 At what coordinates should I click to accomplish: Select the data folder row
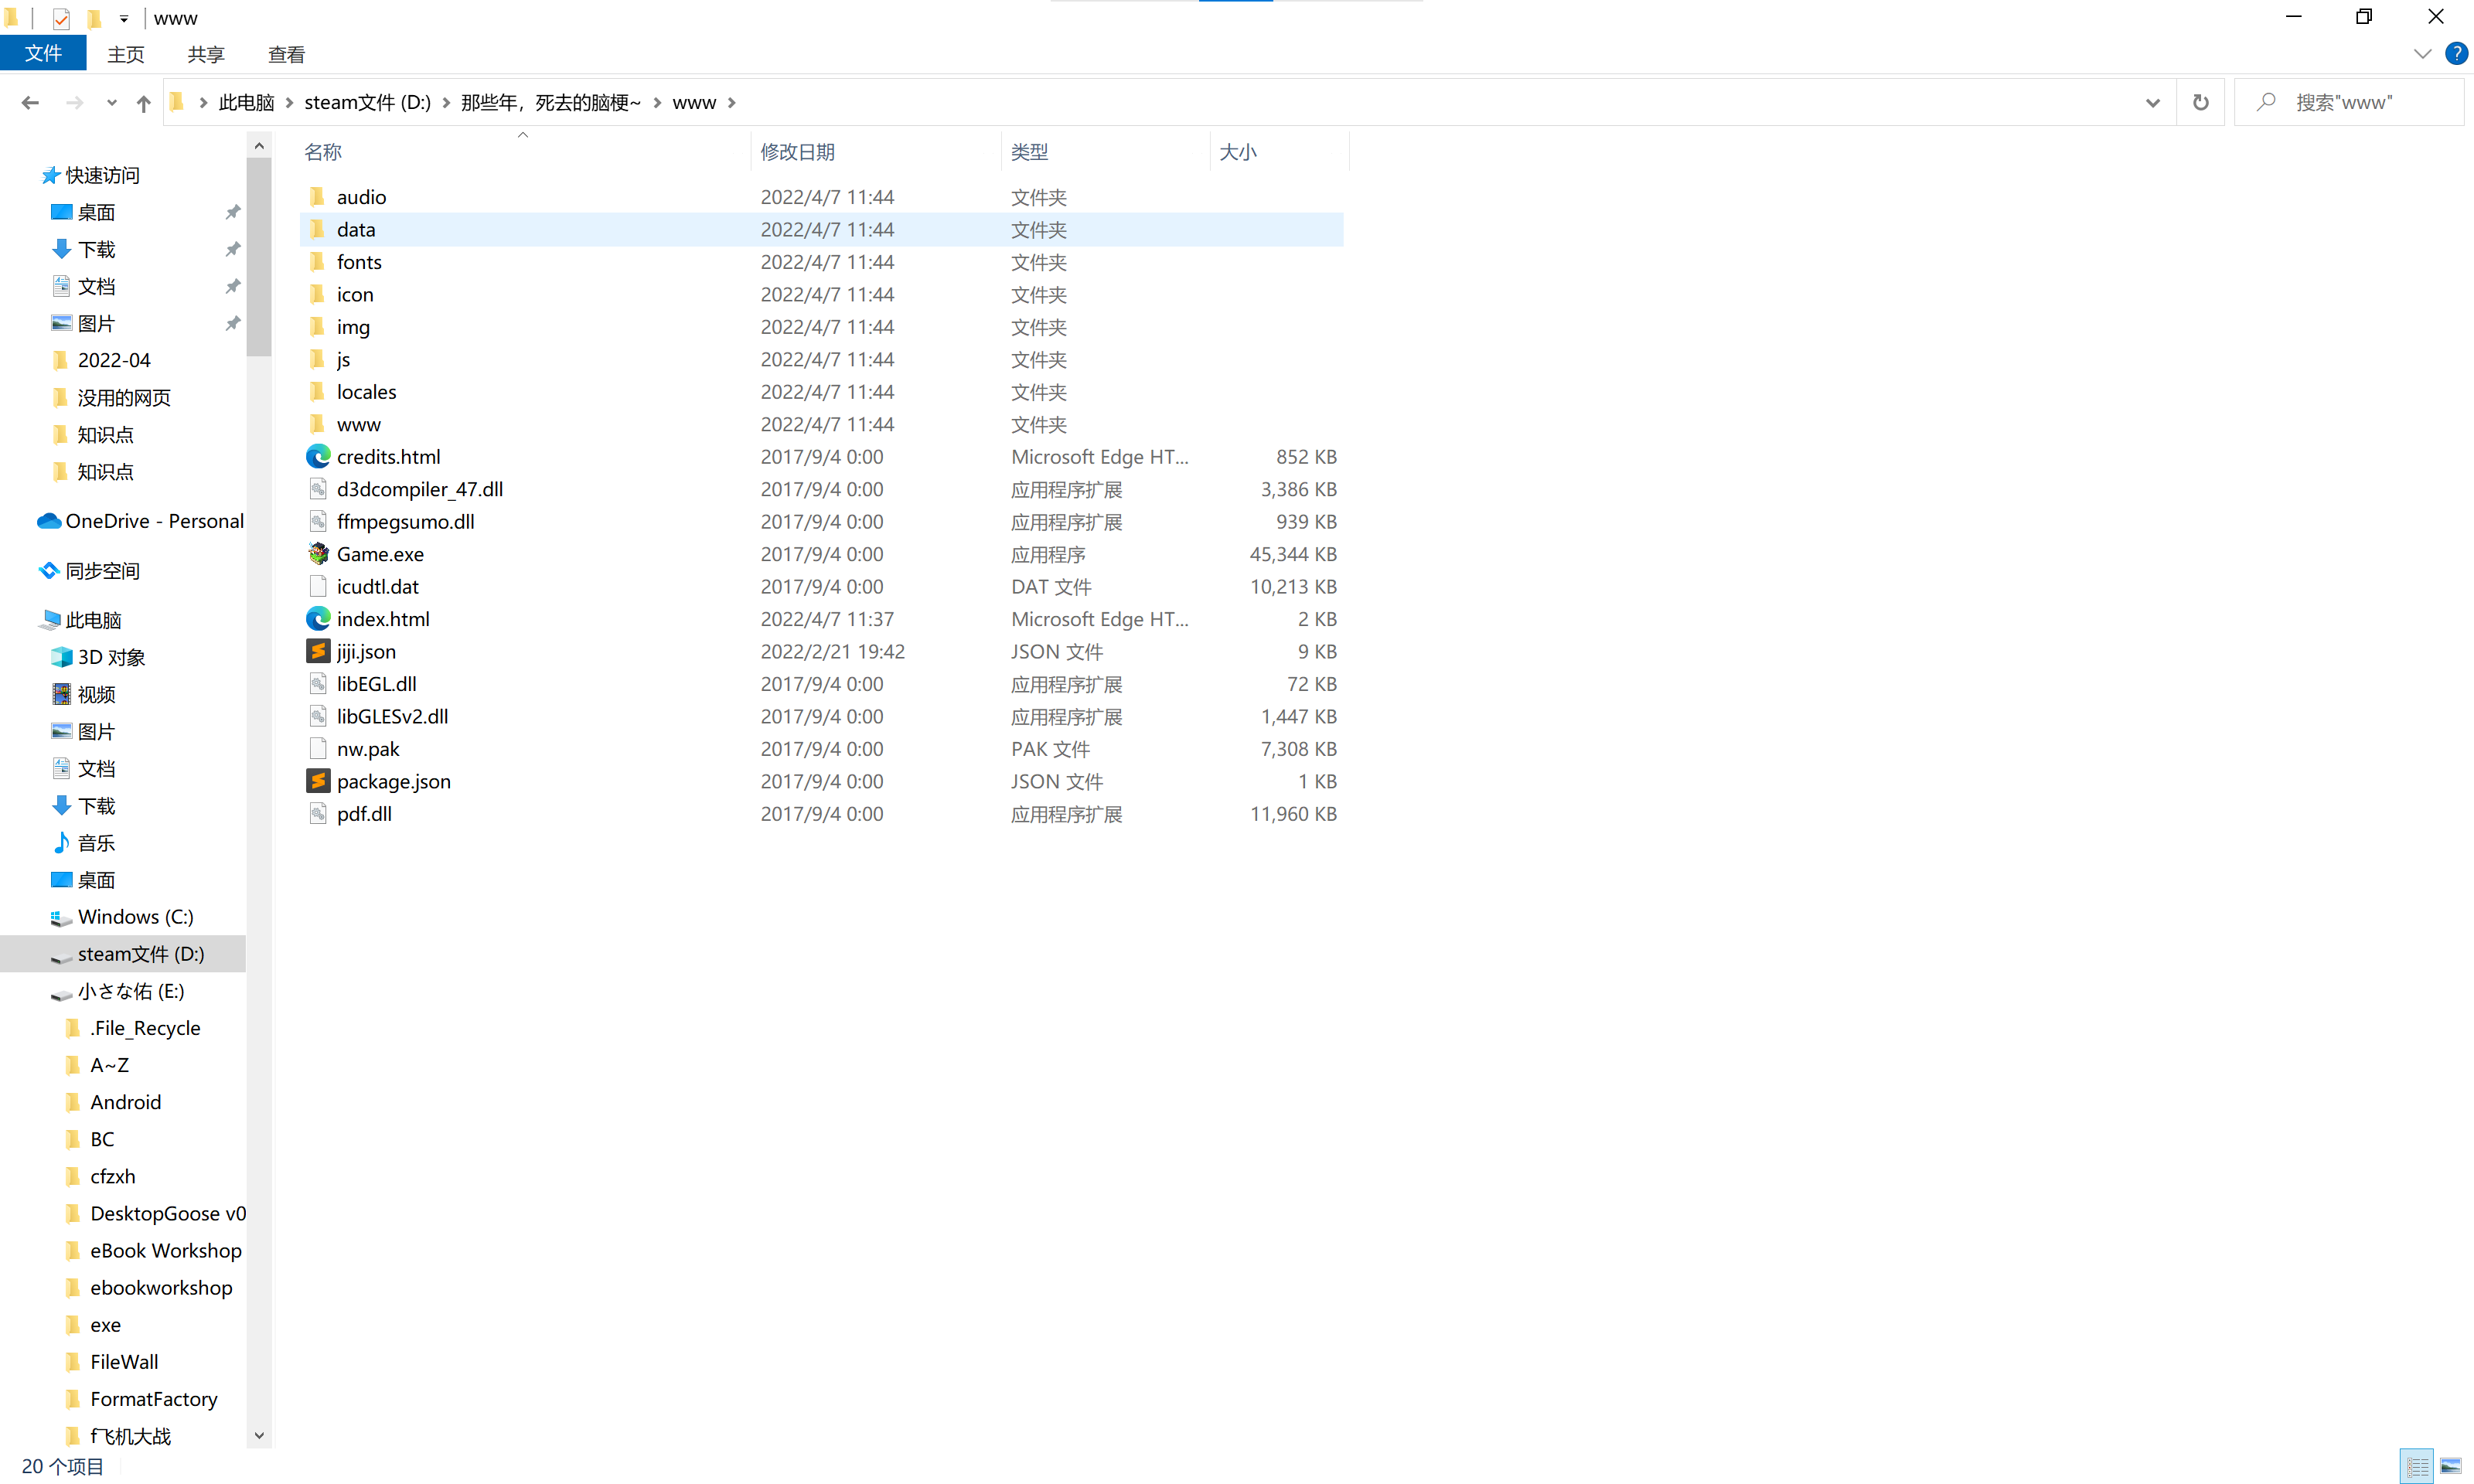coord(821,229)
